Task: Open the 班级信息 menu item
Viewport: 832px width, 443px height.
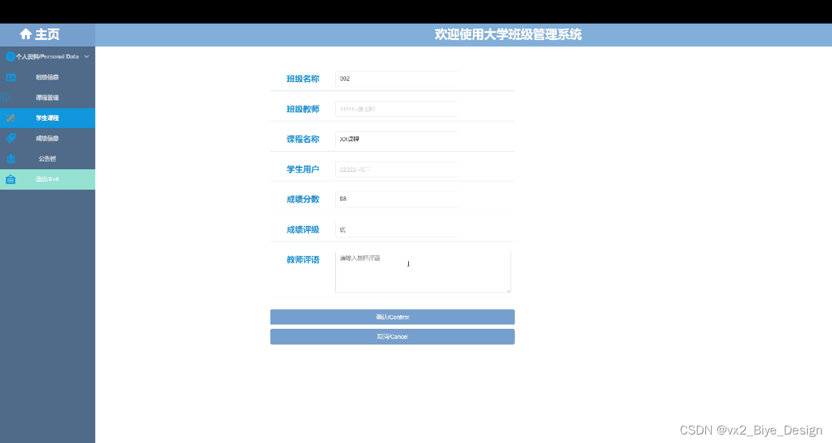Action: [47, 77]
